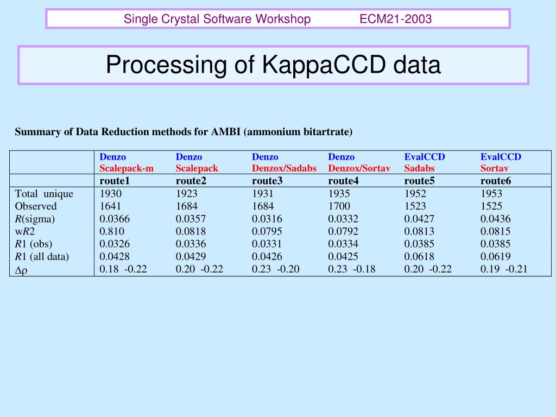Click the 'Denzox/Sadabs' column header
556x417 pixels.
[x=284, y=168]
